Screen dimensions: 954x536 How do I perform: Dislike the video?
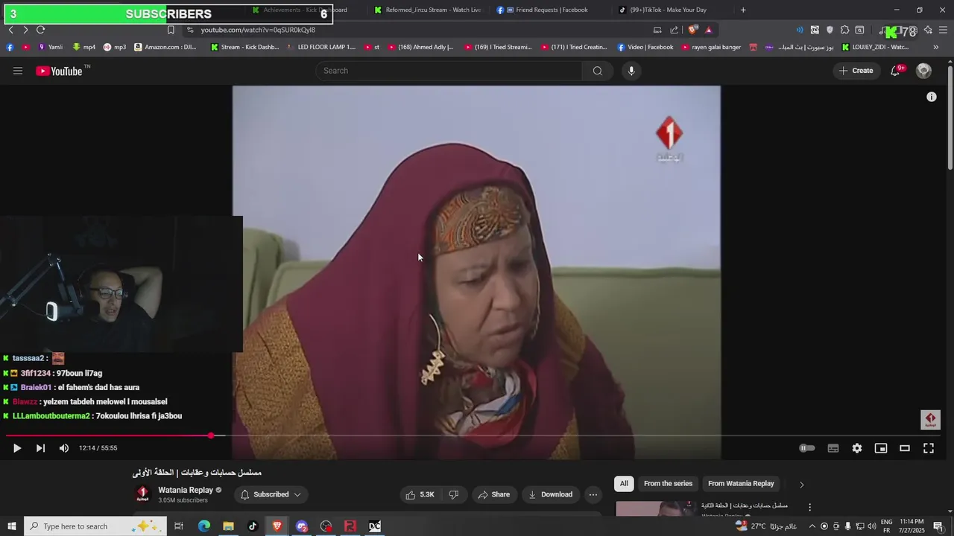[x=453, y=494]
